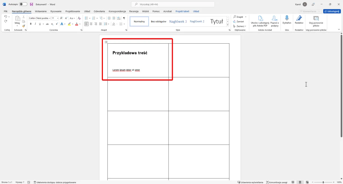
Task: Click the yellow text highlight color
Action: click(69, 24)
